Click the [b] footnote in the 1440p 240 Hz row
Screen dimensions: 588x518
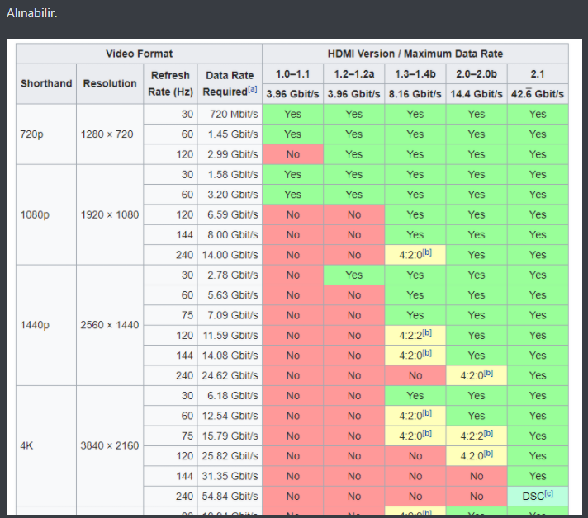pyautogui.click(x=488, y=373)
